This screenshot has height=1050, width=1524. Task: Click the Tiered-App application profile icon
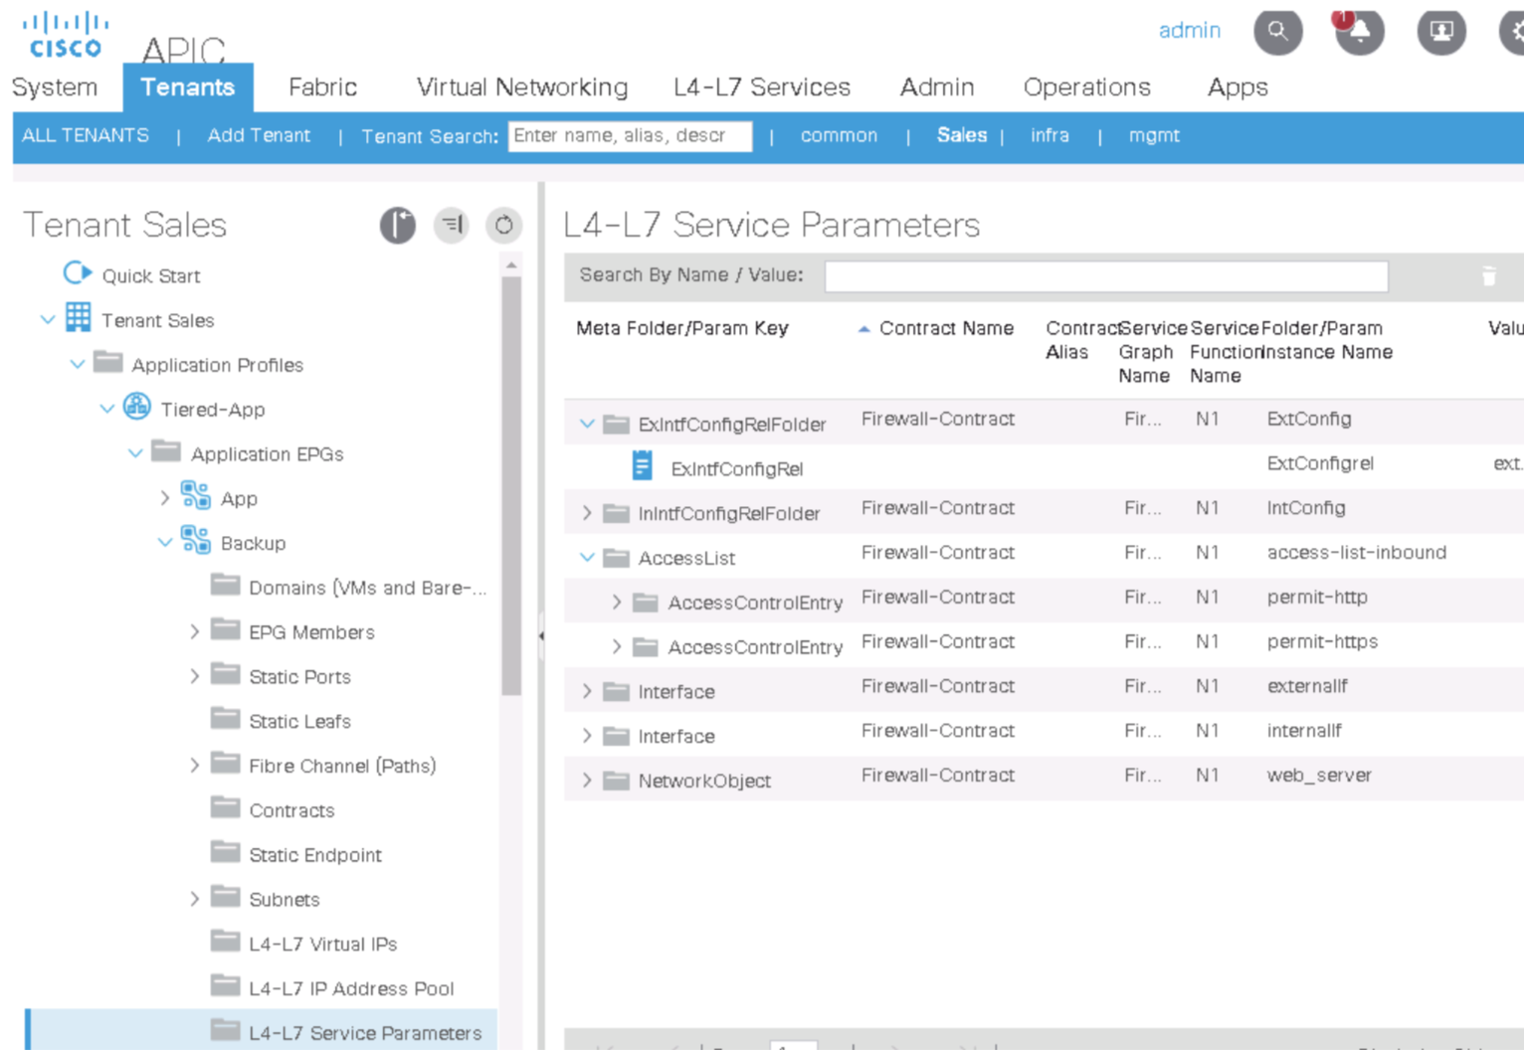(137, 408)
